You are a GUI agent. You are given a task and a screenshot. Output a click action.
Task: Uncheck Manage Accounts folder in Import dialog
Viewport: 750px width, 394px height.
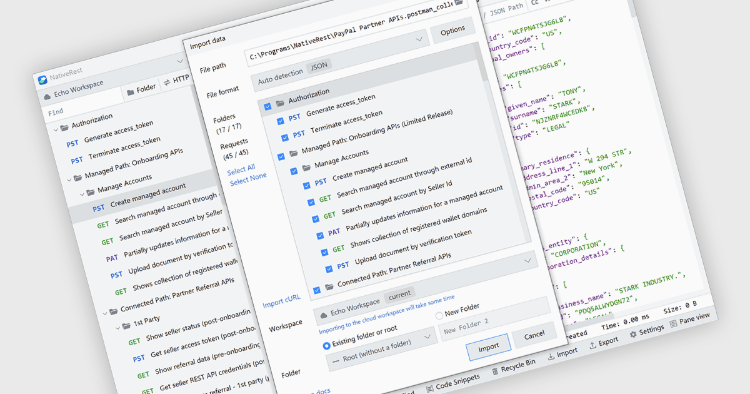tap(294, 170)
